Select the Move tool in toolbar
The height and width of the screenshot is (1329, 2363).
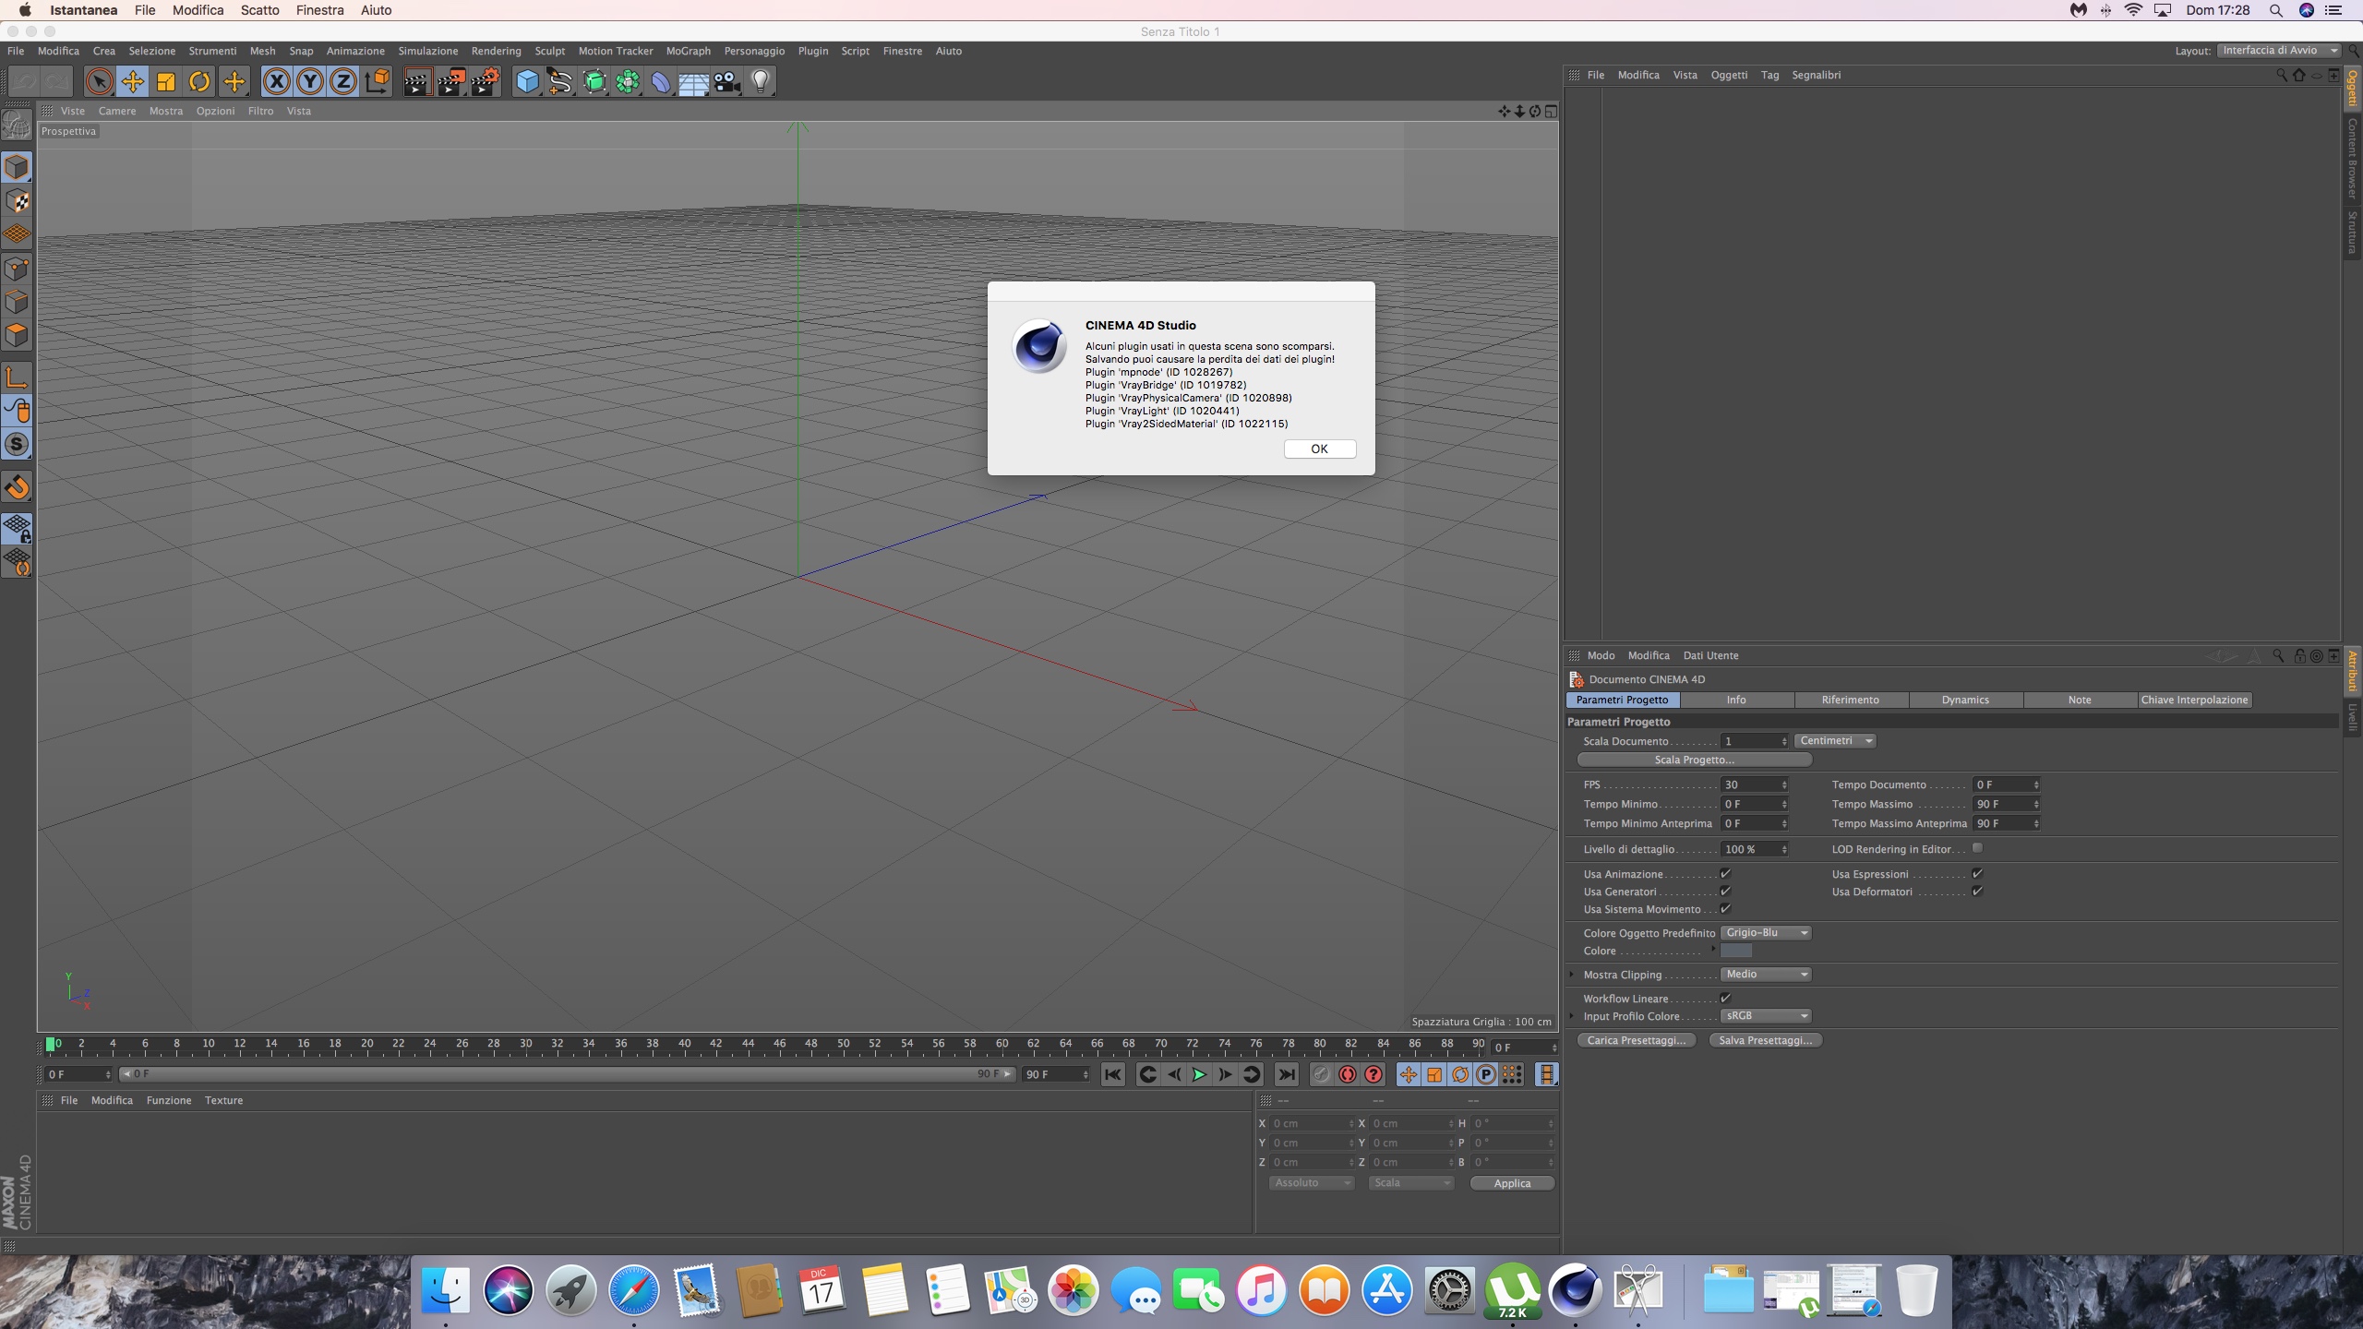pos(132,82)
